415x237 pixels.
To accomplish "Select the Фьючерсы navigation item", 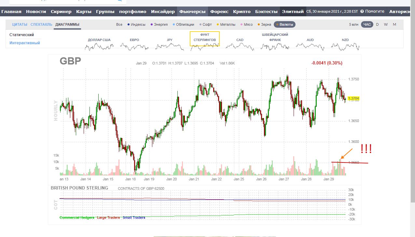I will [192, 12].
